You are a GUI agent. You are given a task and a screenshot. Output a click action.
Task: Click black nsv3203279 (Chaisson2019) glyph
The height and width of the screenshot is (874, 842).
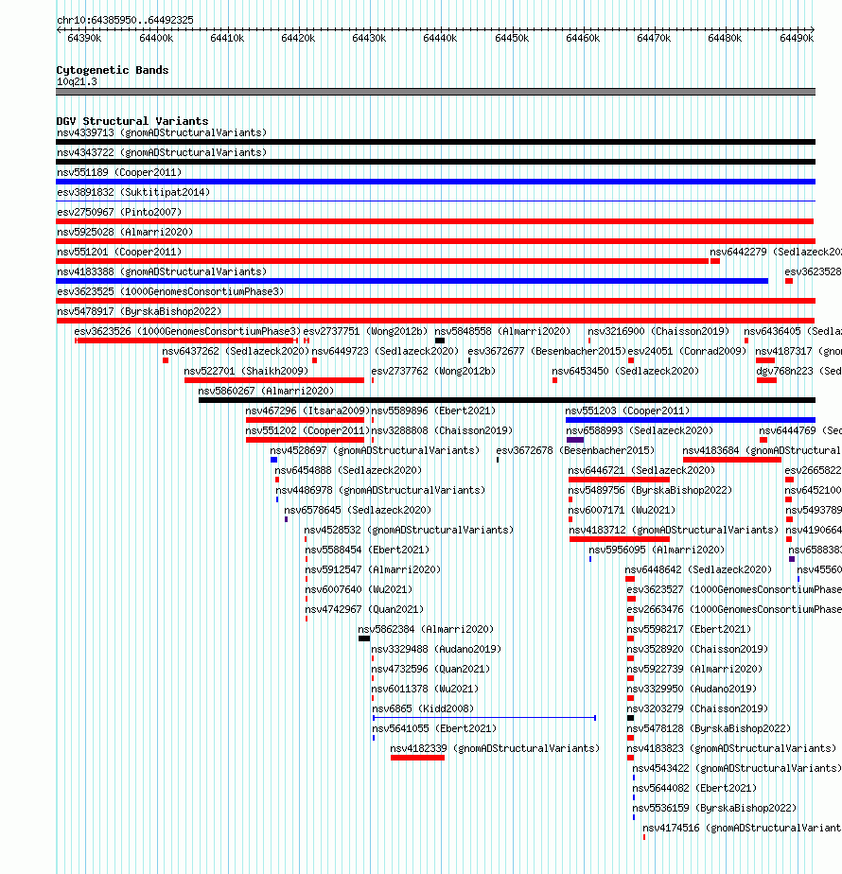(x=631, y=718)
